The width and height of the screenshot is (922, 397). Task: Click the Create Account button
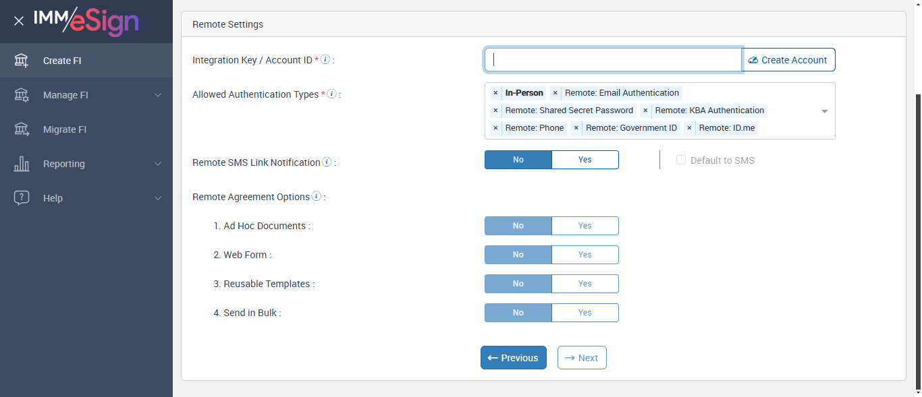point(788,60)
